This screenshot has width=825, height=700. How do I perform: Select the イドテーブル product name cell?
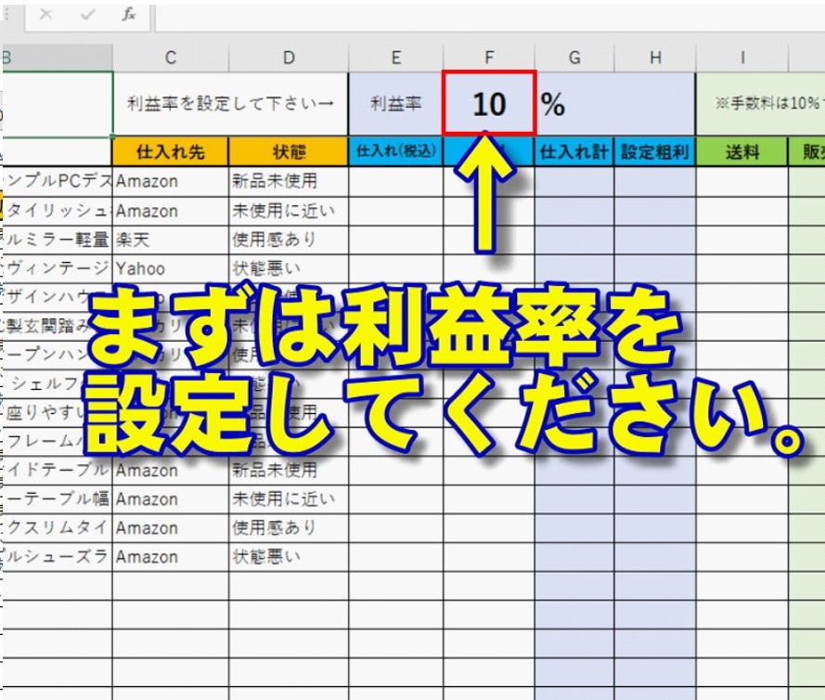pos(57,471)
